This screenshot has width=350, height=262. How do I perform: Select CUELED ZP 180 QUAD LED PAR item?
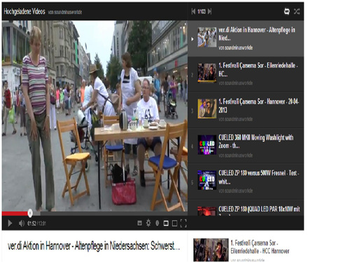[246, 208]
